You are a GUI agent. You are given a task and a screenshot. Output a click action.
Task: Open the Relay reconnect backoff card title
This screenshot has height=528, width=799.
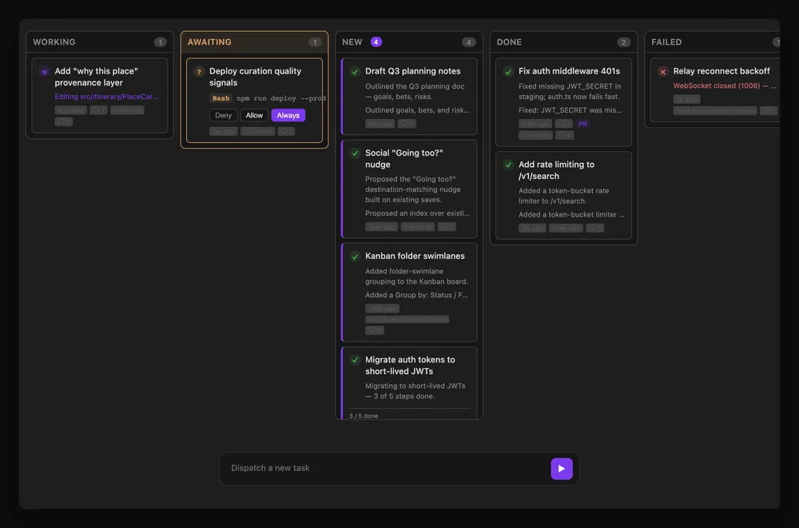(721, 71)
